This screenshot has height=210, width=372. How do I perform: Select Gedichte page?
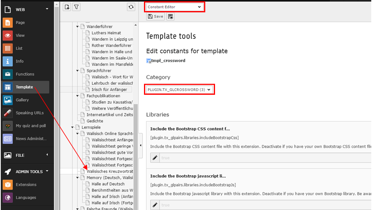(x=95, y=121)
